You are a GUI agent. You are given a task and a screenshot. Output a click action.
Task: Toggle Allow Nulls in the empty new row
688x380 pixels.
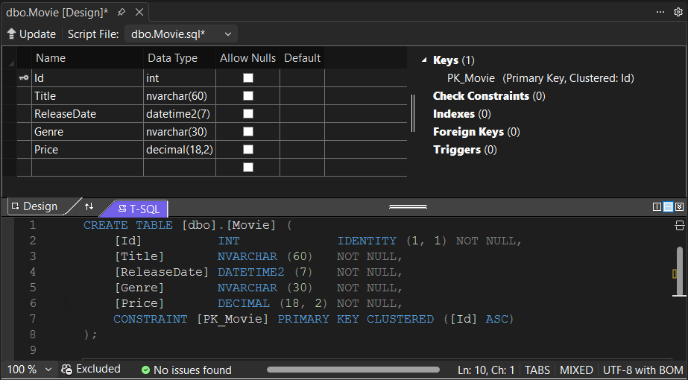click(248, 167)
